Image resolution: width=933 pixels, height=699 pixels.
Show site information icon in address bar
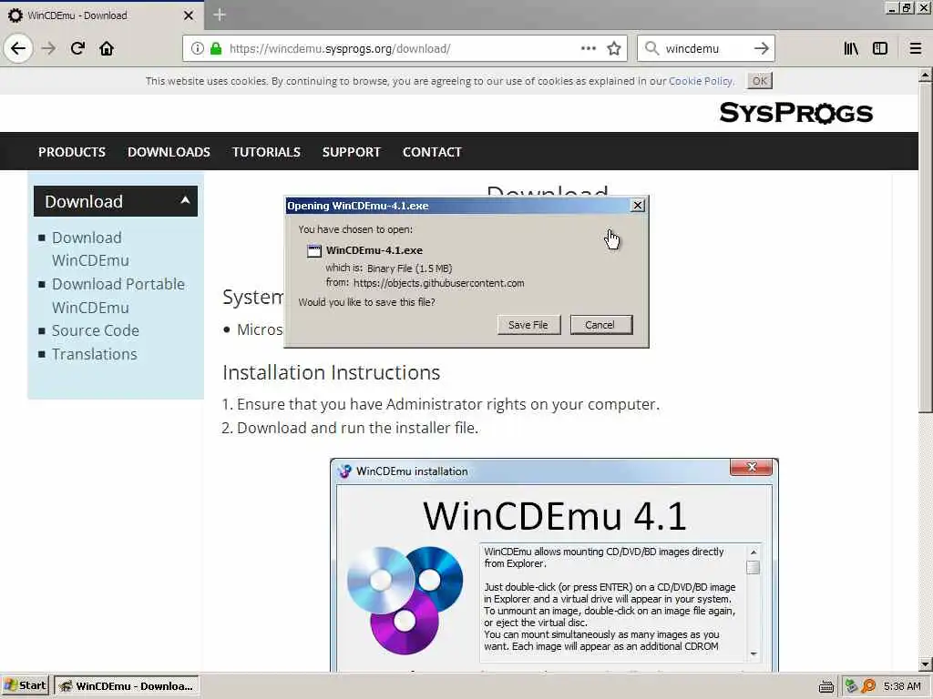(198, 48)
